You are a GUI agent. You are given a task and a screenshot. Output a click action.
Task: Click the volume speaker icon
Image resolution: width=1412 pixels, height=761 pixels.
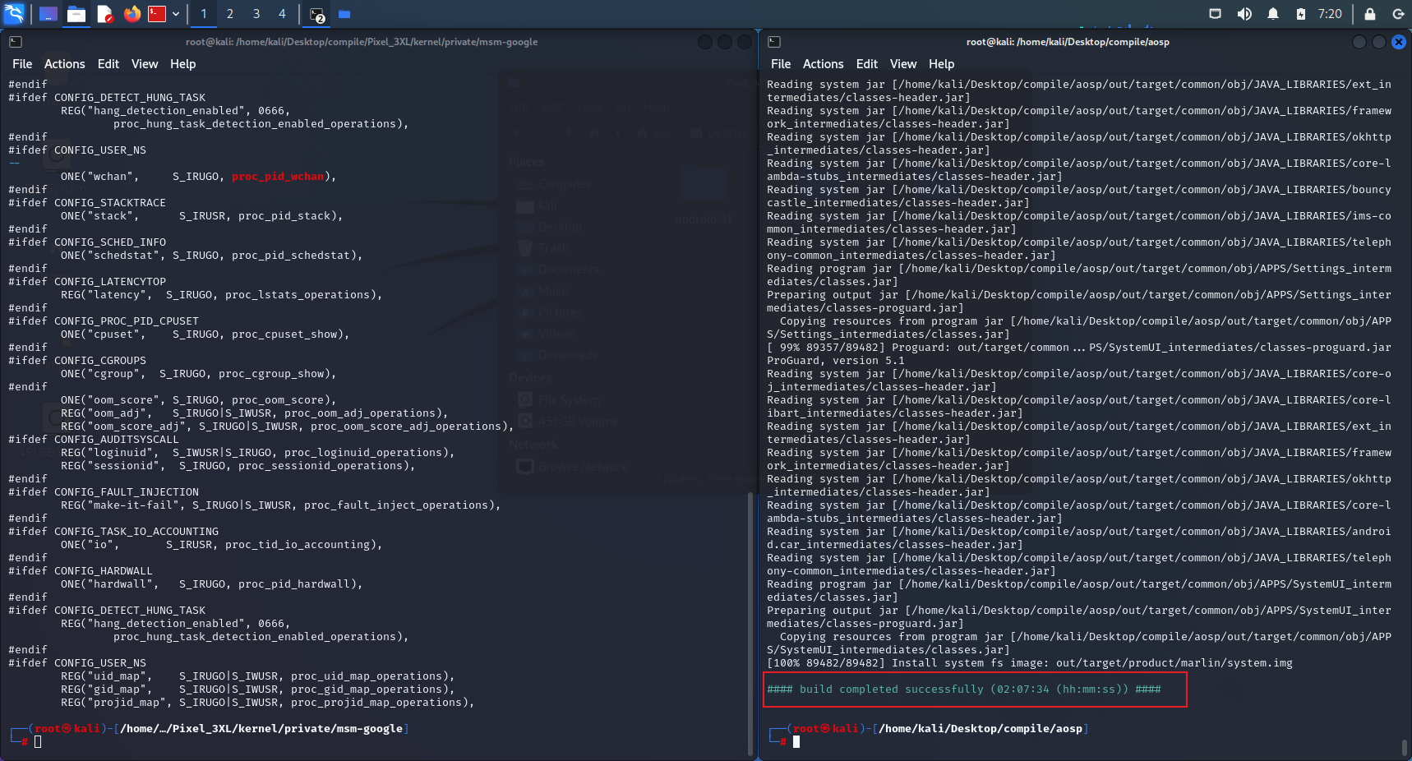[x=1244, y=14]
